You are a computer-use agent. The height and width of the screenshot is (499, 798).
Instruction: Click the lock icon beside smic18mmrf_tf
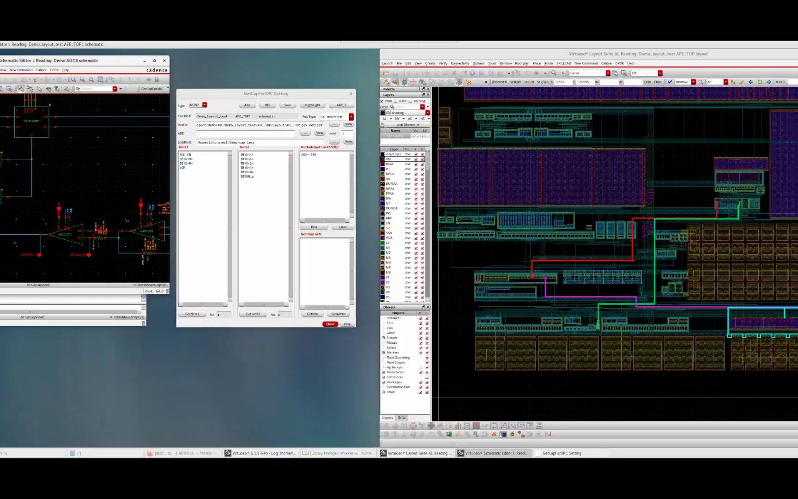(382, 125)
